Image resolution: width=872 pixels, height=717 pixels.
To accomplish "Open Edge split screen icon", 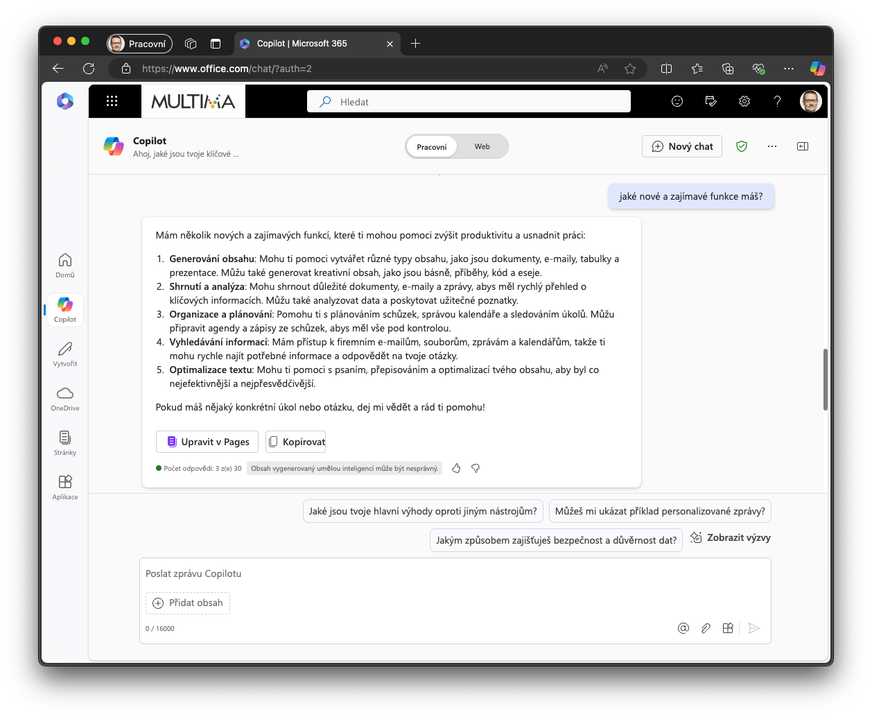I will pyautogui.click(x=667, y=69).
